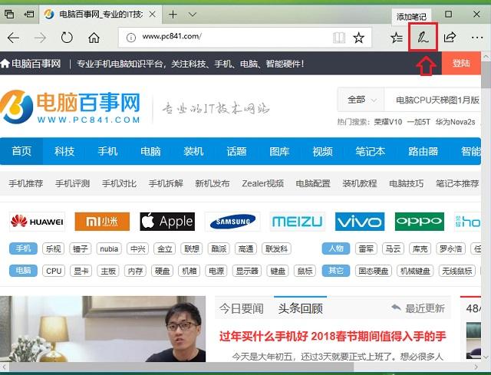Click the featured video thumbnail with man
Viewport: 491px width, 375px height.
coord(103,329)
